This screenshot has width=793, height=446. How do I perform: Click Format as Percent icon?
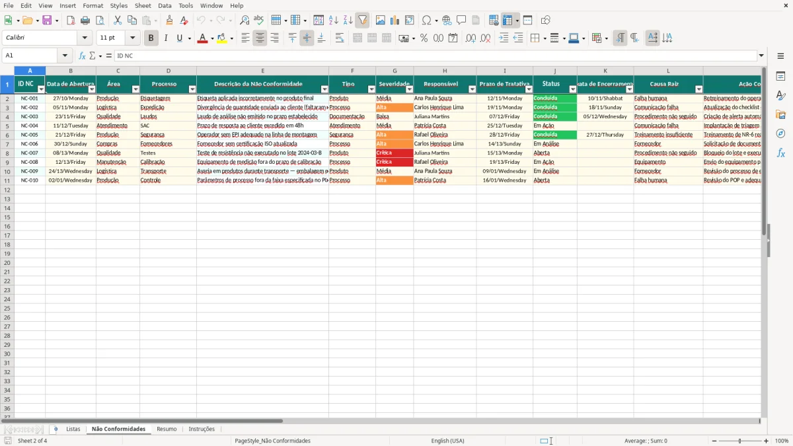click(x=424, y=38)
